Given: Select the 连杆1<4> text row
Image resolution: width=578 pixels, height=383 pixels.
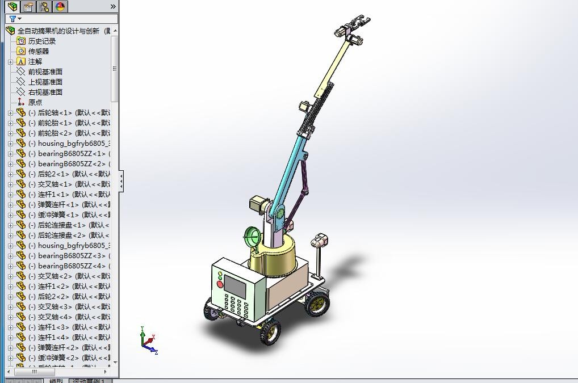Looking at the screenshot, I should [x=69, y=338].
